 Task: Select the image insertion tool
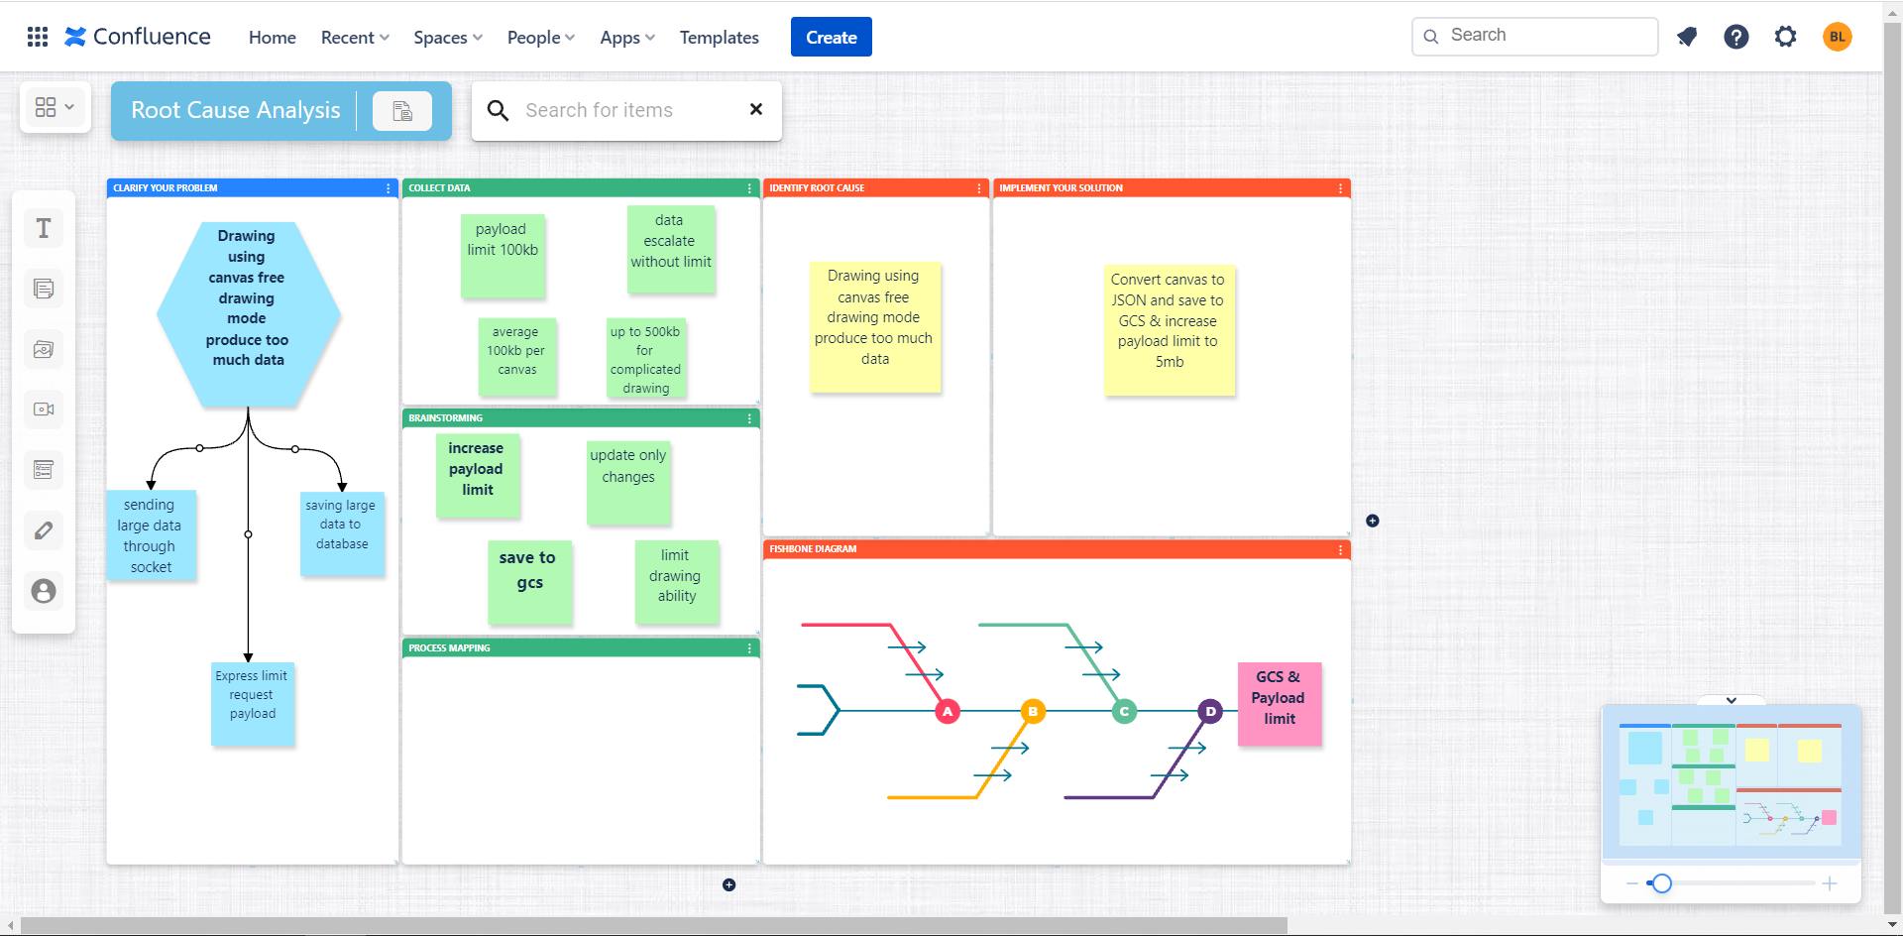pos(44,349)
